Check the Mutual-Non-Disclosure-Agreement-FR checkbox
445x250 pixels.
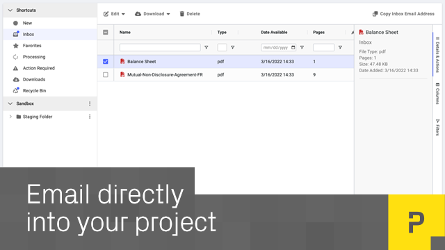[106, 75]
